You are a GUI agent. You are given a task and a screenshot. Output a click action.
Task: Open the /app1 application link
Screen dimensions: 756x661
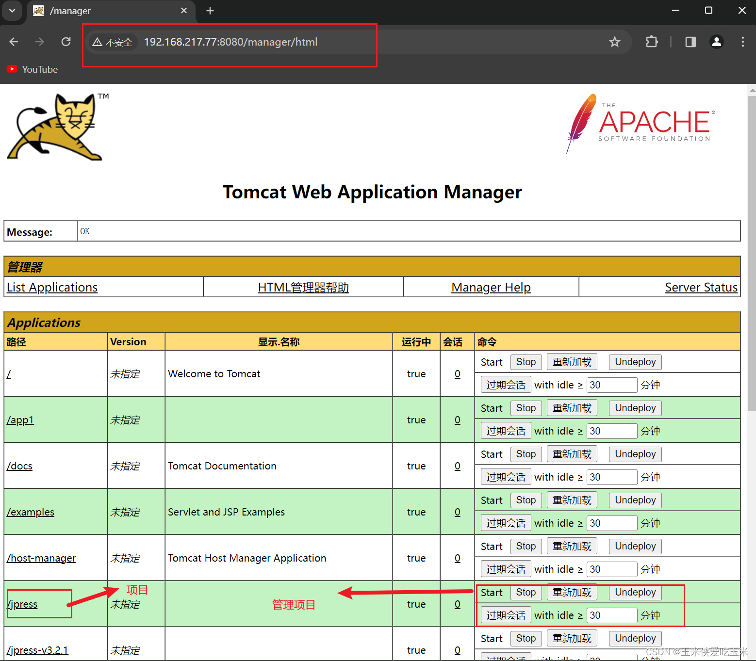20,420
